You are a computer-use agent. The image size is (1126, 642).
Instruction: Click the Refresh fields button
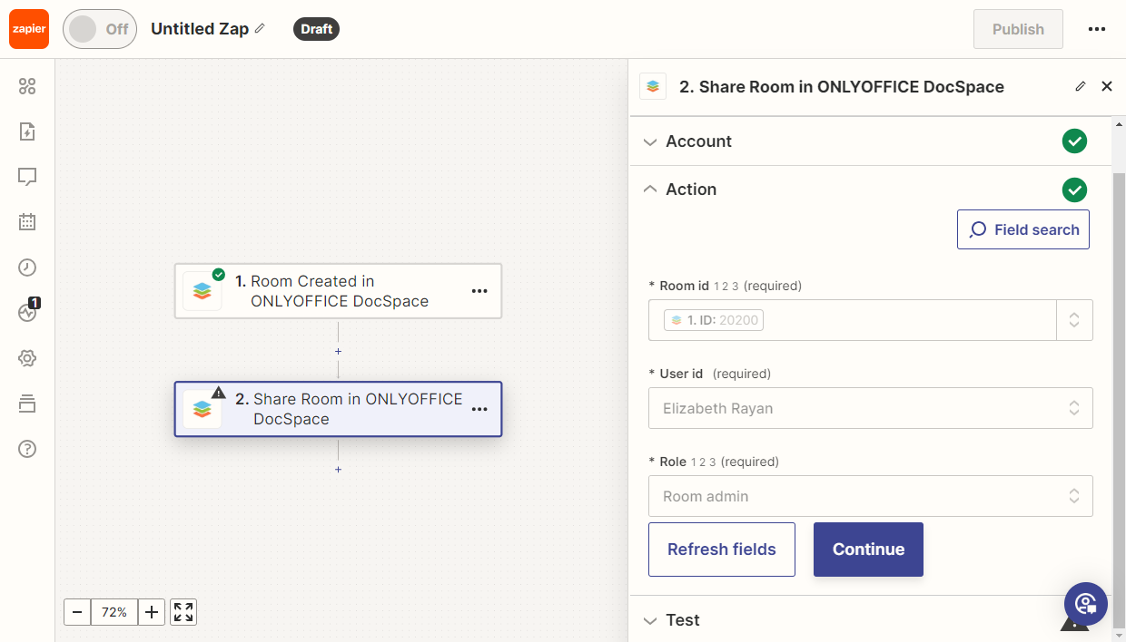(721, 550)
